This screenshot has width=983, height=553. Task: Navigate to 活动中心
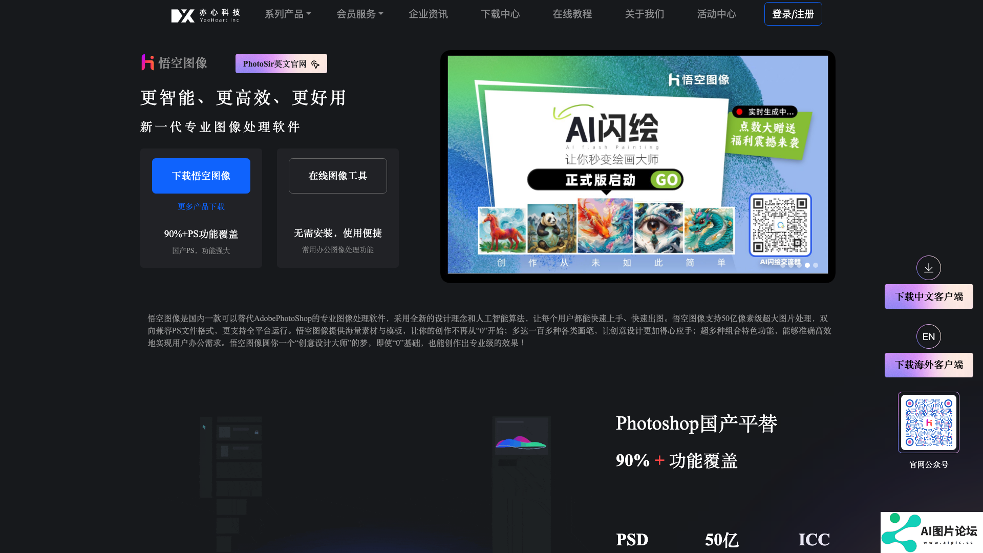[717, 14]
